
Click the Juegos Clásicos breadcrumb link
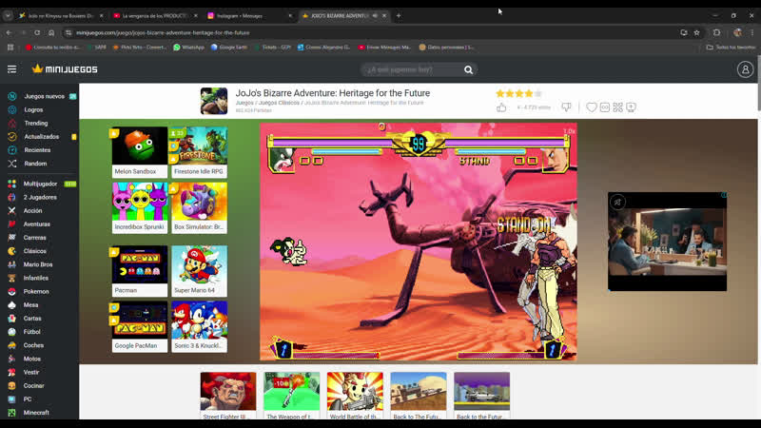pyautogui.click(x=279, y=103)
